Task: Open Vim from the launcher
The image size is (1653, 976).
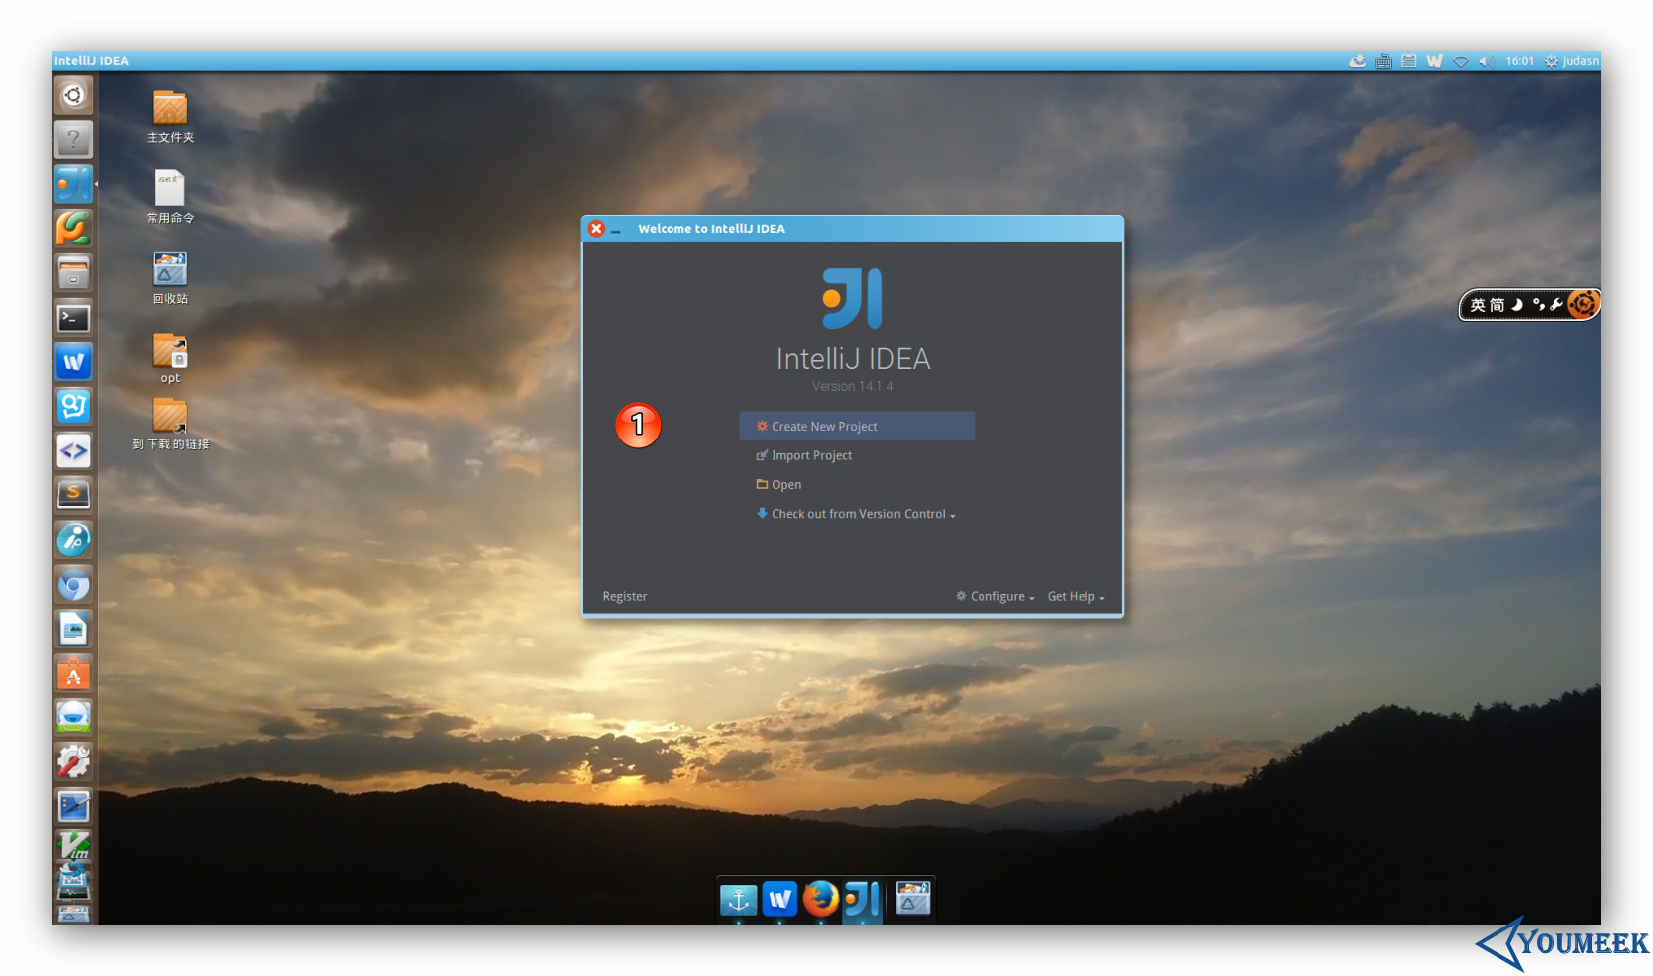Action: click(x=73, y=846)
